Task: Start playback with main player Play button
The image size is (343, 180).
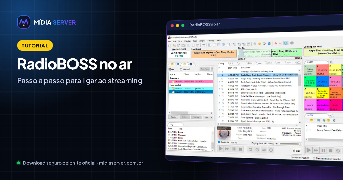Action: click(x=221, y=149)
